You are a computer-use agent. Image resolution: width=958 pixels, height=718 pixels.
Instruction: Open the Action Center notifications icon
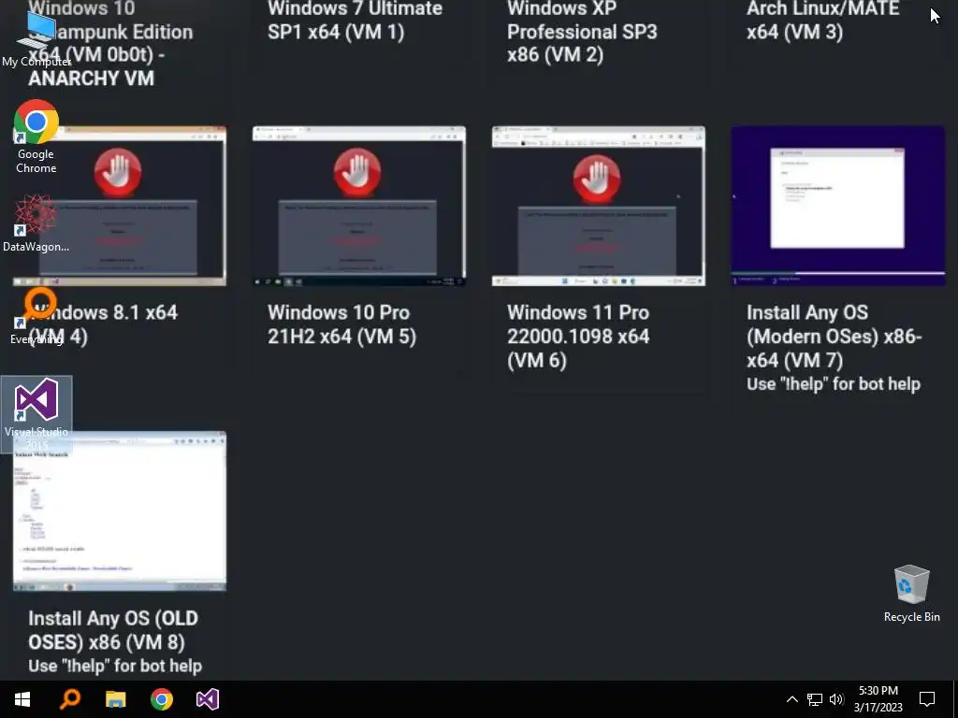click(x=927, y=699)
